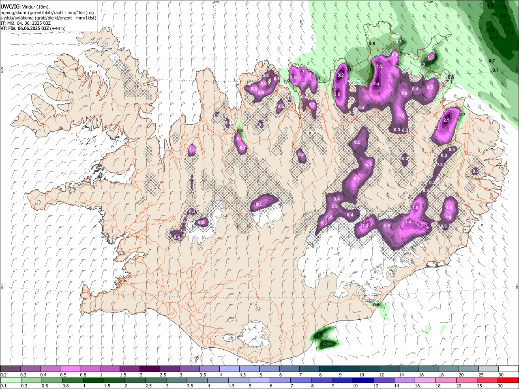
Task: Pick the snow-scale swatch between 4 and 4.5
Action: click(x=229, y=369)
